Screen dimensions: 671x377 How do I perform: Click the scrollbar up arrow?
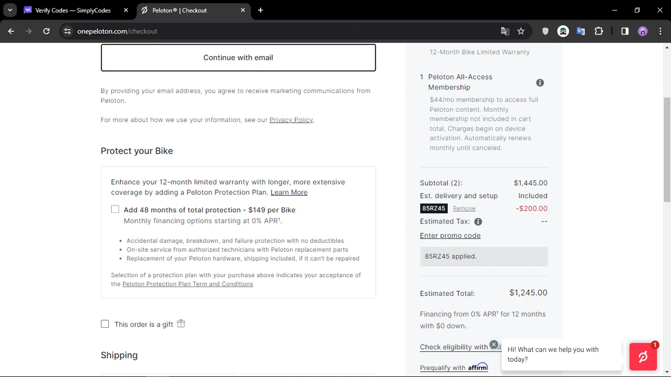click(x=667, y=47)
